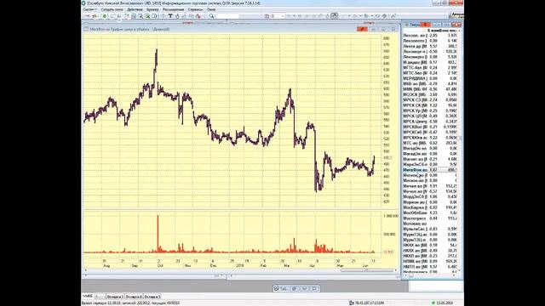Select the МосОблБанк row
This screenshot has width=545, height=306.
click(431, 212)
